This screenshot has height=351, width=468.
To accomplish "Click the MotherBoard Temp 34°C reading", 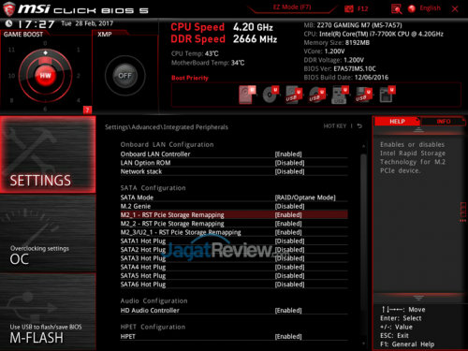I will (x=208, y=63).
